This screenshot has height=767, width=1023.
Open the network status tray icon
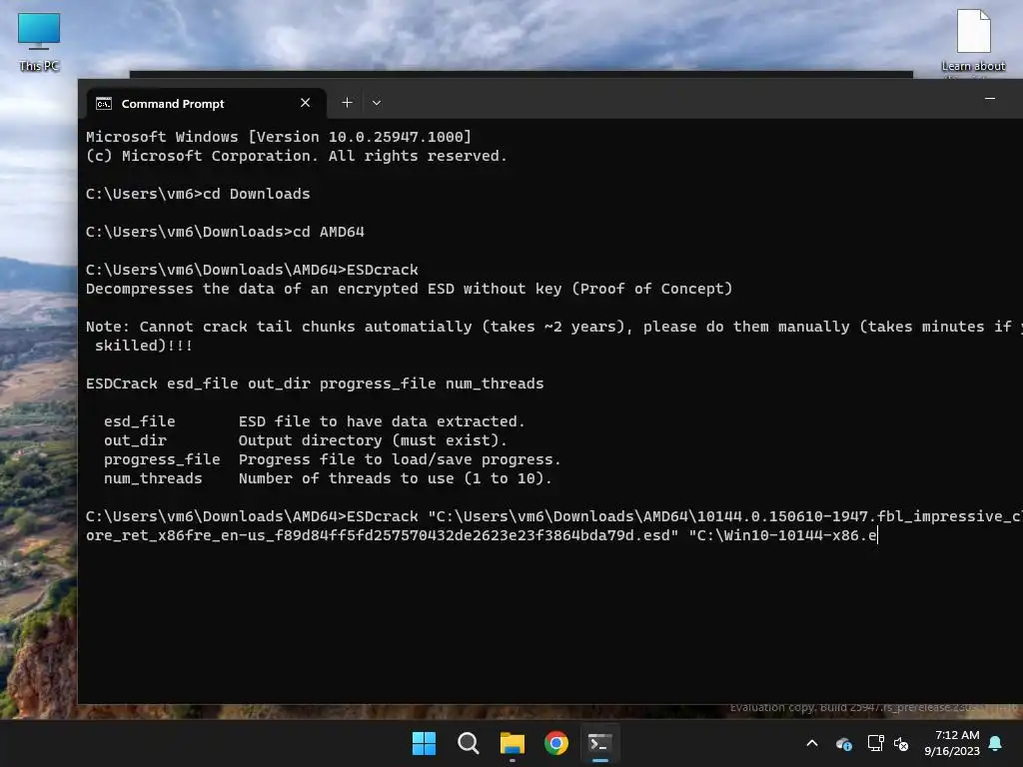point(875,743)
